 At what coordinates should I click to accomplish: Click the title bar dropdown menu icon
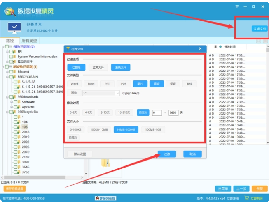click(237, 7)
